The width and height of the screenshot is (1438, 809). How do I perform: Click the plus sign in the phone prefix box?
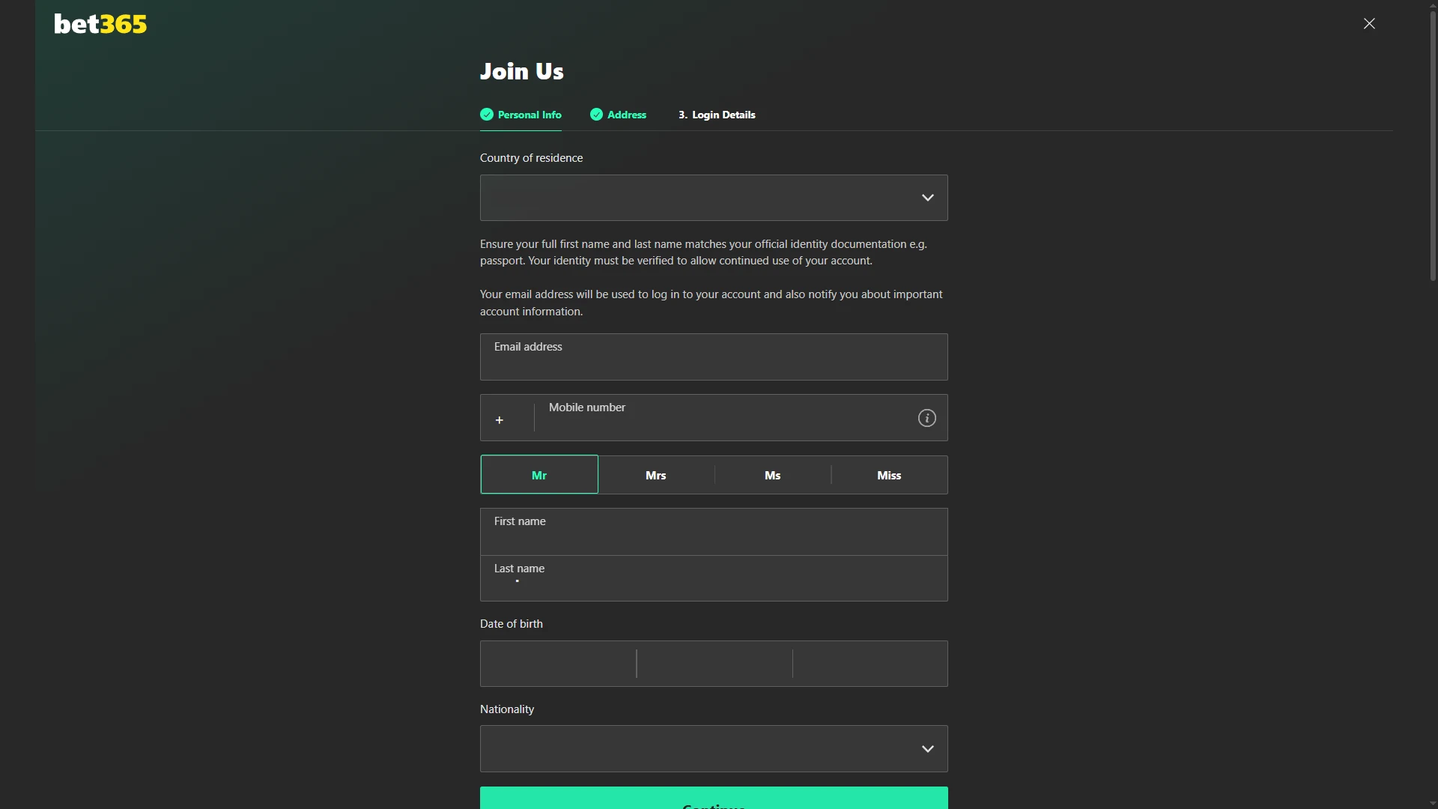coord(499,419)
